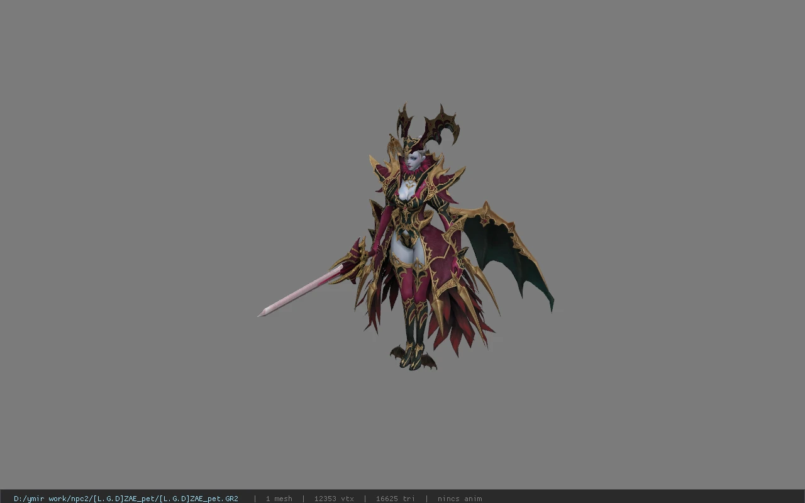Click the 'nincs anim' status entry

(x=460, y=499)
